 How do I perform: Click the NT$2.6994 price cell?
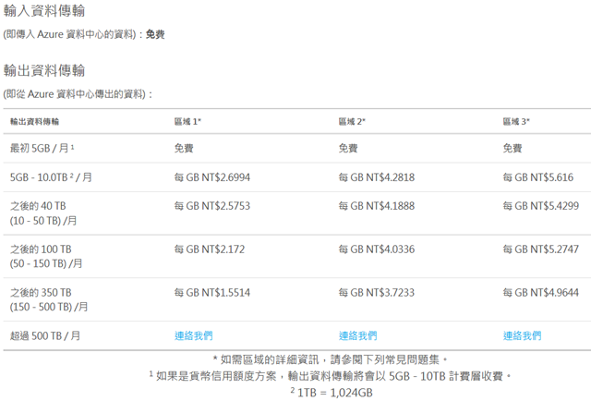(x=211, y=177)
